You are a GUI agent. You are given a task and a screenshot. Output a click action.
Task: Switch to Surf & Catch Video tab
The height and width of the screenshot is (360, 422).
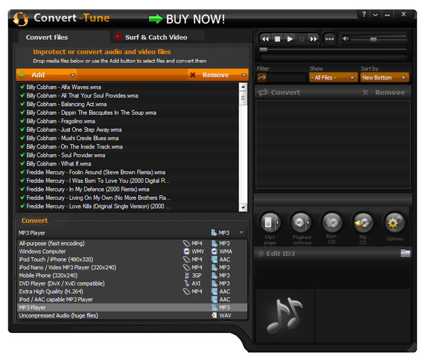(156, 37)
